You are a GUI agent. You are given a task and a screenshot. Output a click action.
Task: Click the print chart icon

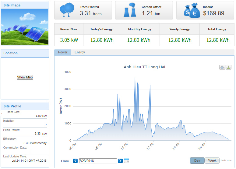(x=222, y=67)
